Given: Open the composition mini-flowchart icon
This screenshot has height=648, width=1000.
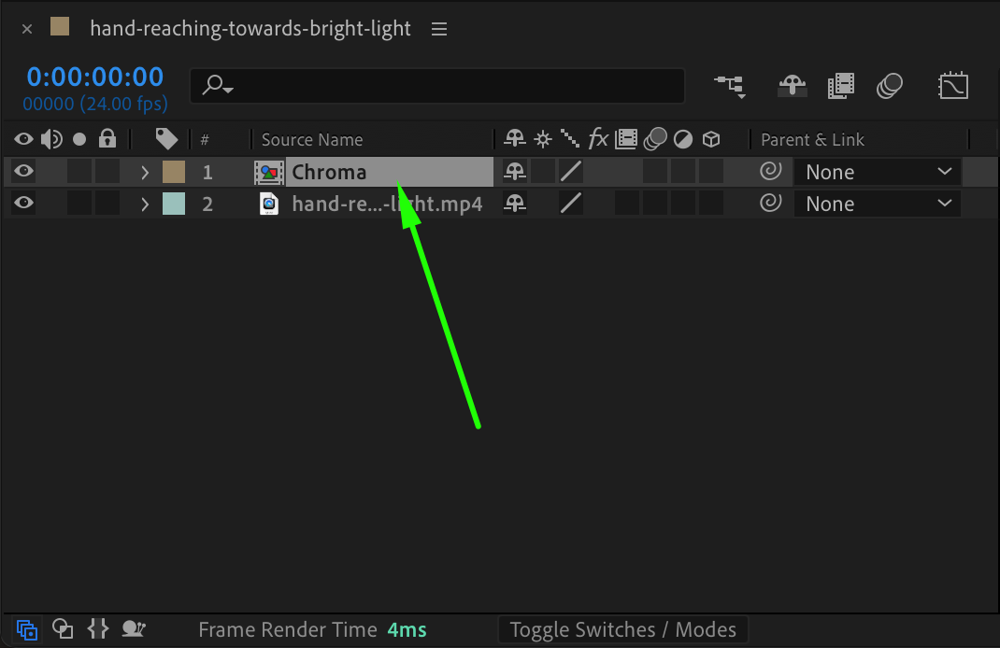Looking at the screenshot, I should coord(730,86).
